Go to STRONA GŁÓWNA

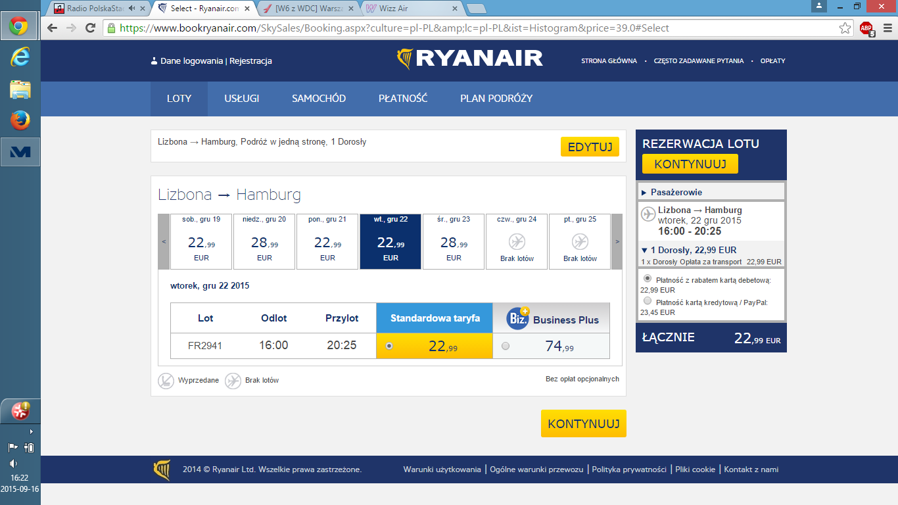click(x=609, y=61)
